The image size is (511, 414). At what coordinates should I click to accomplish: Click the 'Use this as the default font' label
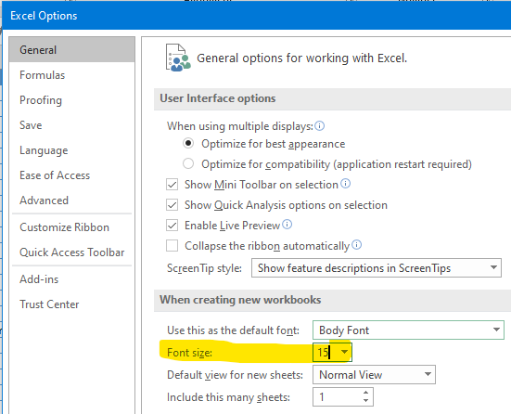[x=233, y=330]
